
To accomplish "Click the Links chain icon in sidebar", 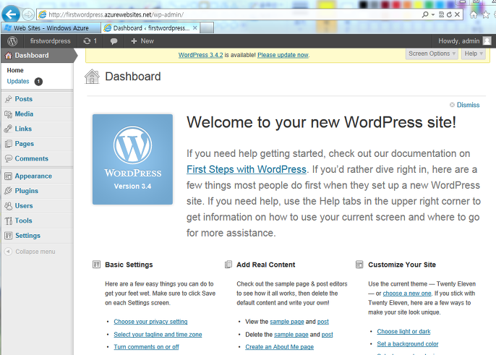I will click(x=8, y=129).
